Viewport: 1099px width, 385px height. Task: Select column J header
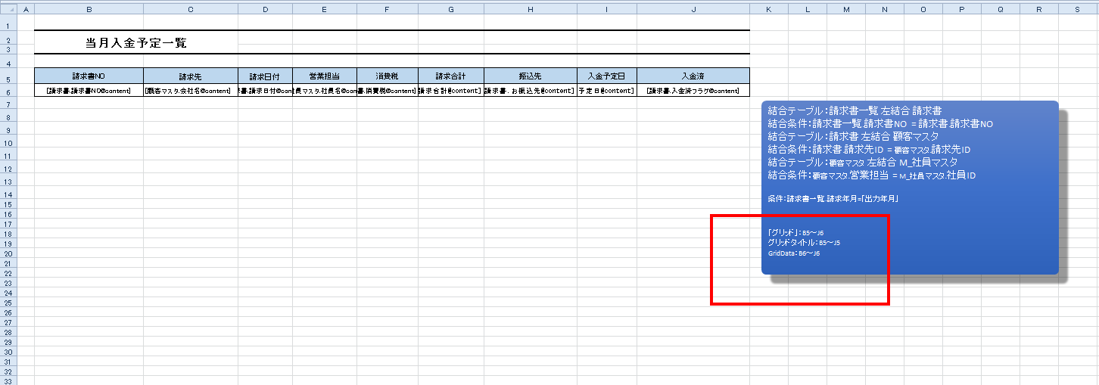pyautogui.click(x=693, y=9)
